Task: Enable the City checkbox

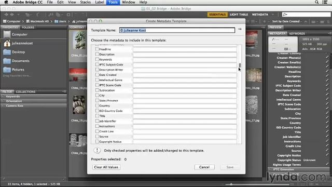Action: click(97, 95)
